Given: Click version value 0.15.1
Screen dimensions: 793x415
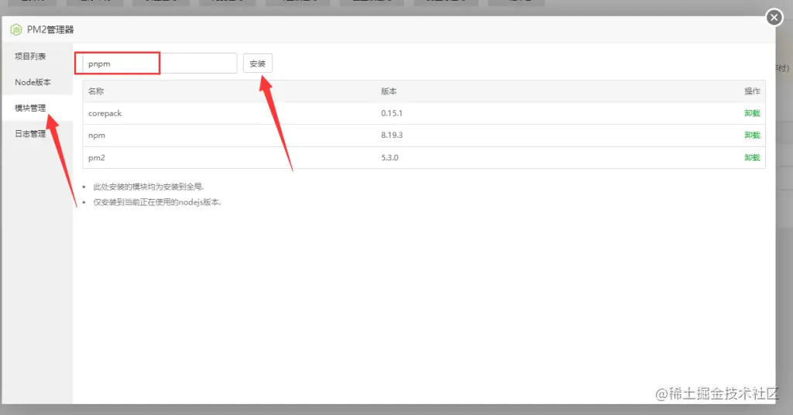Looking at the screenshot, I should pyautogui.click(x=391, y=113).
